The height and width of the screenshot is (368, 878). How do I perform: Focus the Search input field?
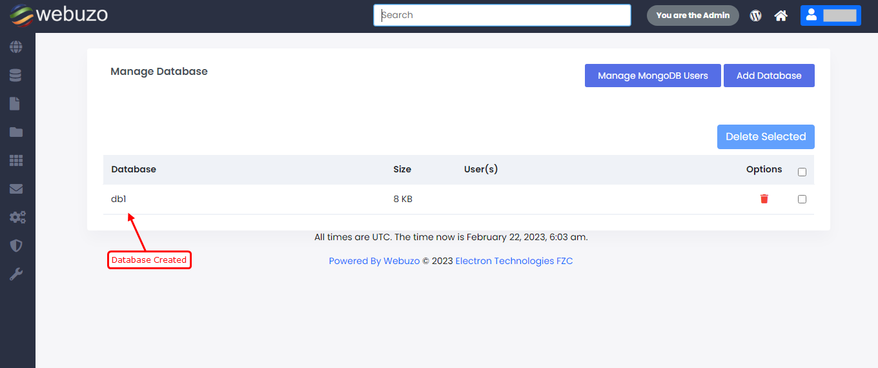pos(502,15)
